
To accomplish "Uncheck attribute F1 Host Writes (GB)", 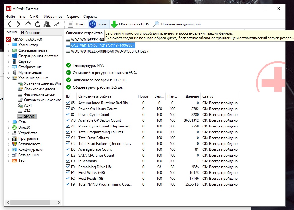I will coord(68,172).
